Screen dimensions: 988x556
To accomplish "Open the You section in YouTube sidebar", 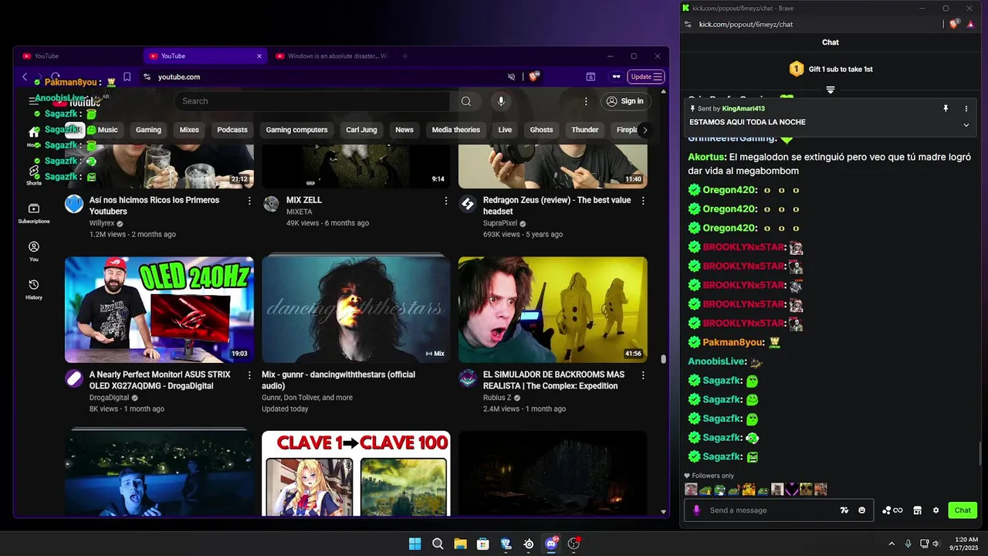I will 34,251.
